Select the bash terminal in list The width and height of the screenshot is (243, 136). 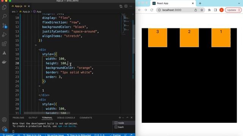coord(123,127)
